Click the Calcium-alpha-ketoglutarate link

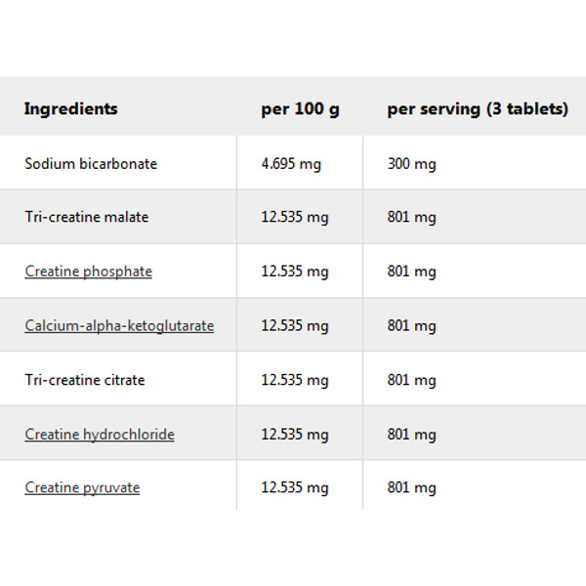[x=119, y=325]
